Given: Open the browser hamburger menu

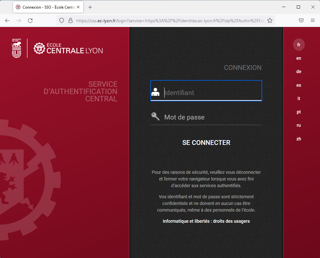Looking at the screenshot, I should (x=313, y=20).
